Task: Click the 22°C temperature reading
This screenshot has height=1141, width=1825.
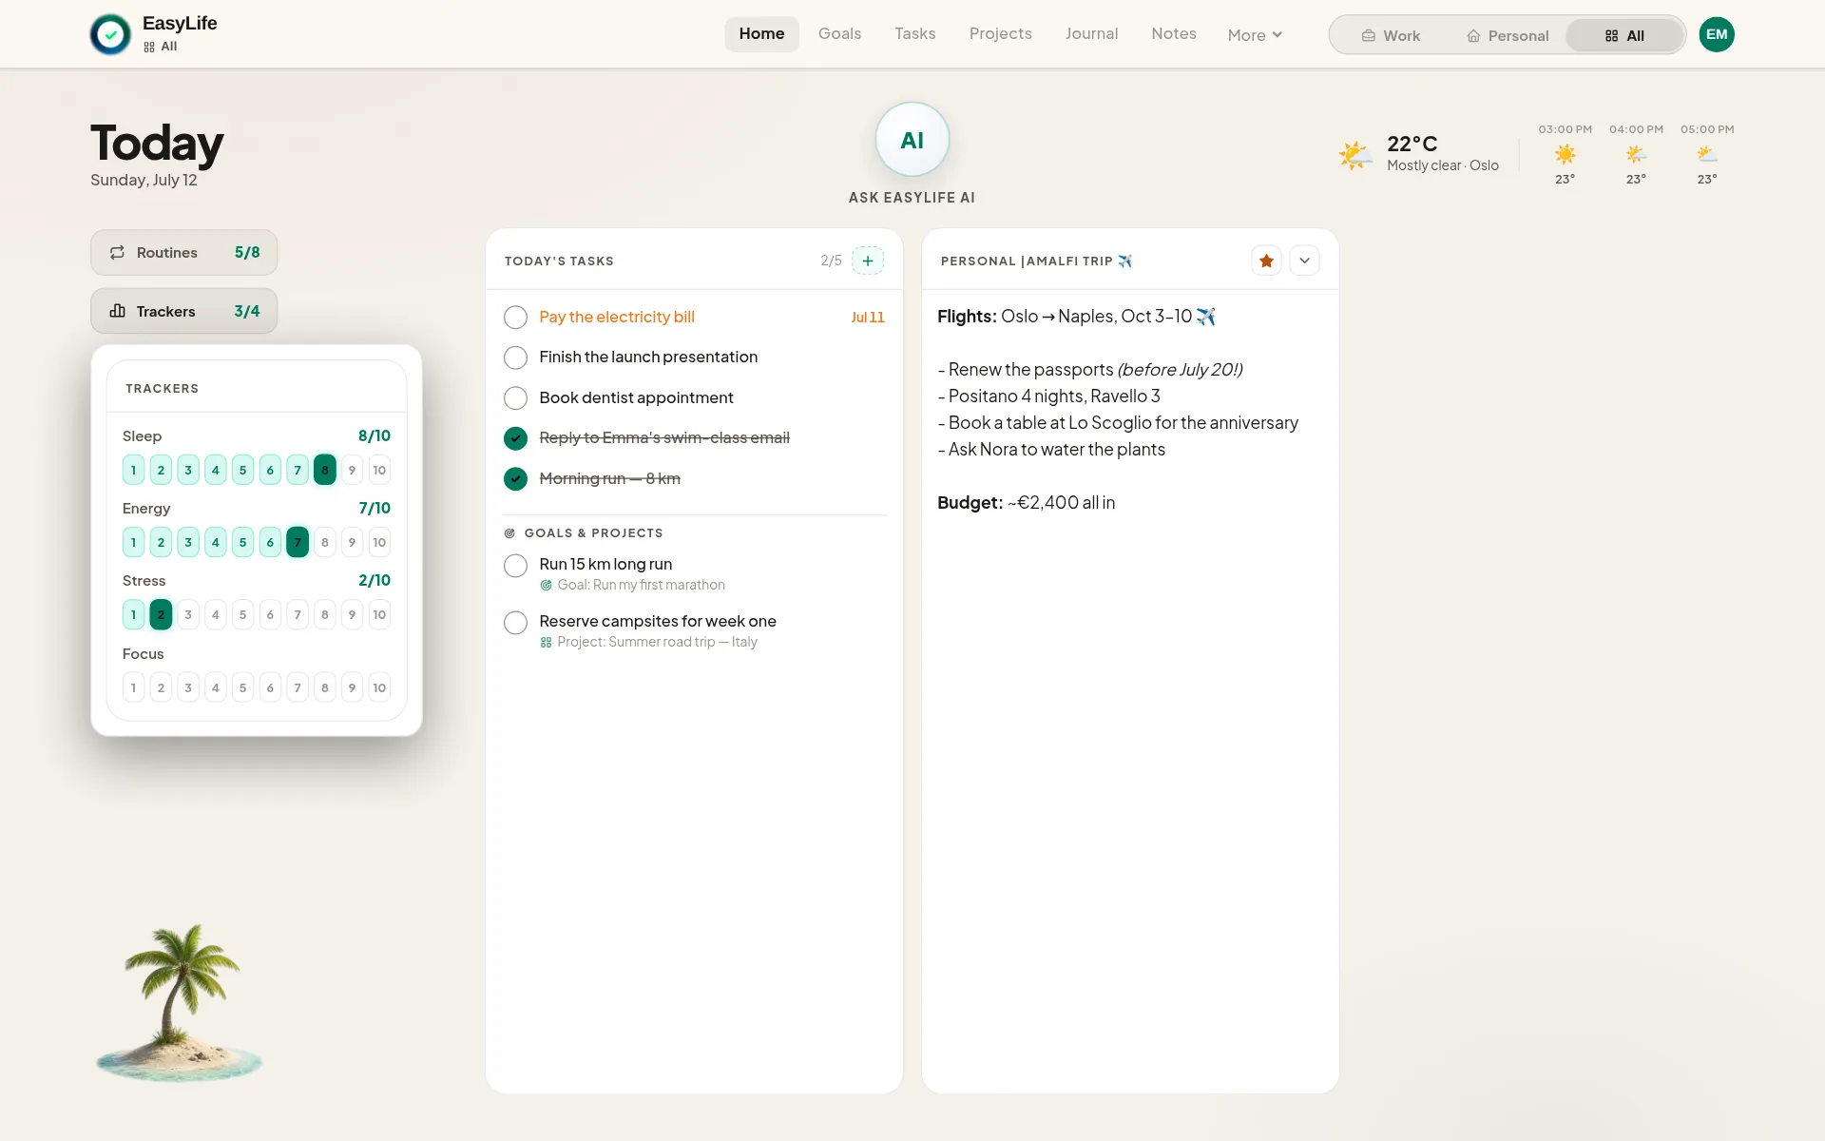Action: point(1412,144)
